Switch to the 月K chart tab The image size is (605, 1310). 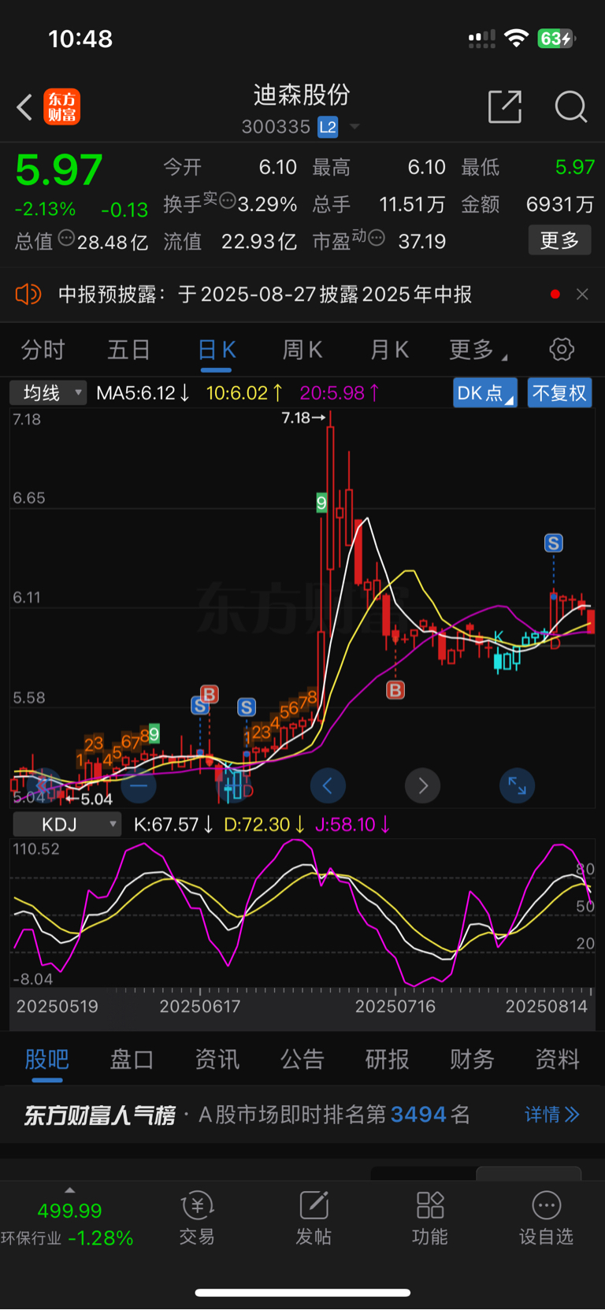[389, 350]
